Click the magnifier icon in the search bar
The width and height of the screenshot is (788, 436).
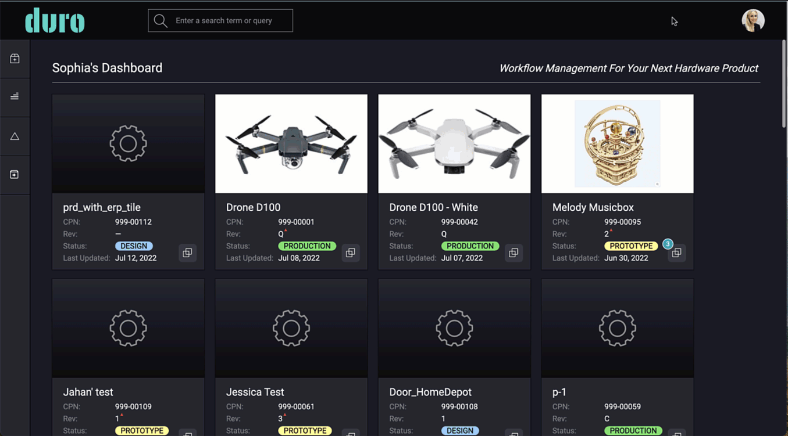161,21
